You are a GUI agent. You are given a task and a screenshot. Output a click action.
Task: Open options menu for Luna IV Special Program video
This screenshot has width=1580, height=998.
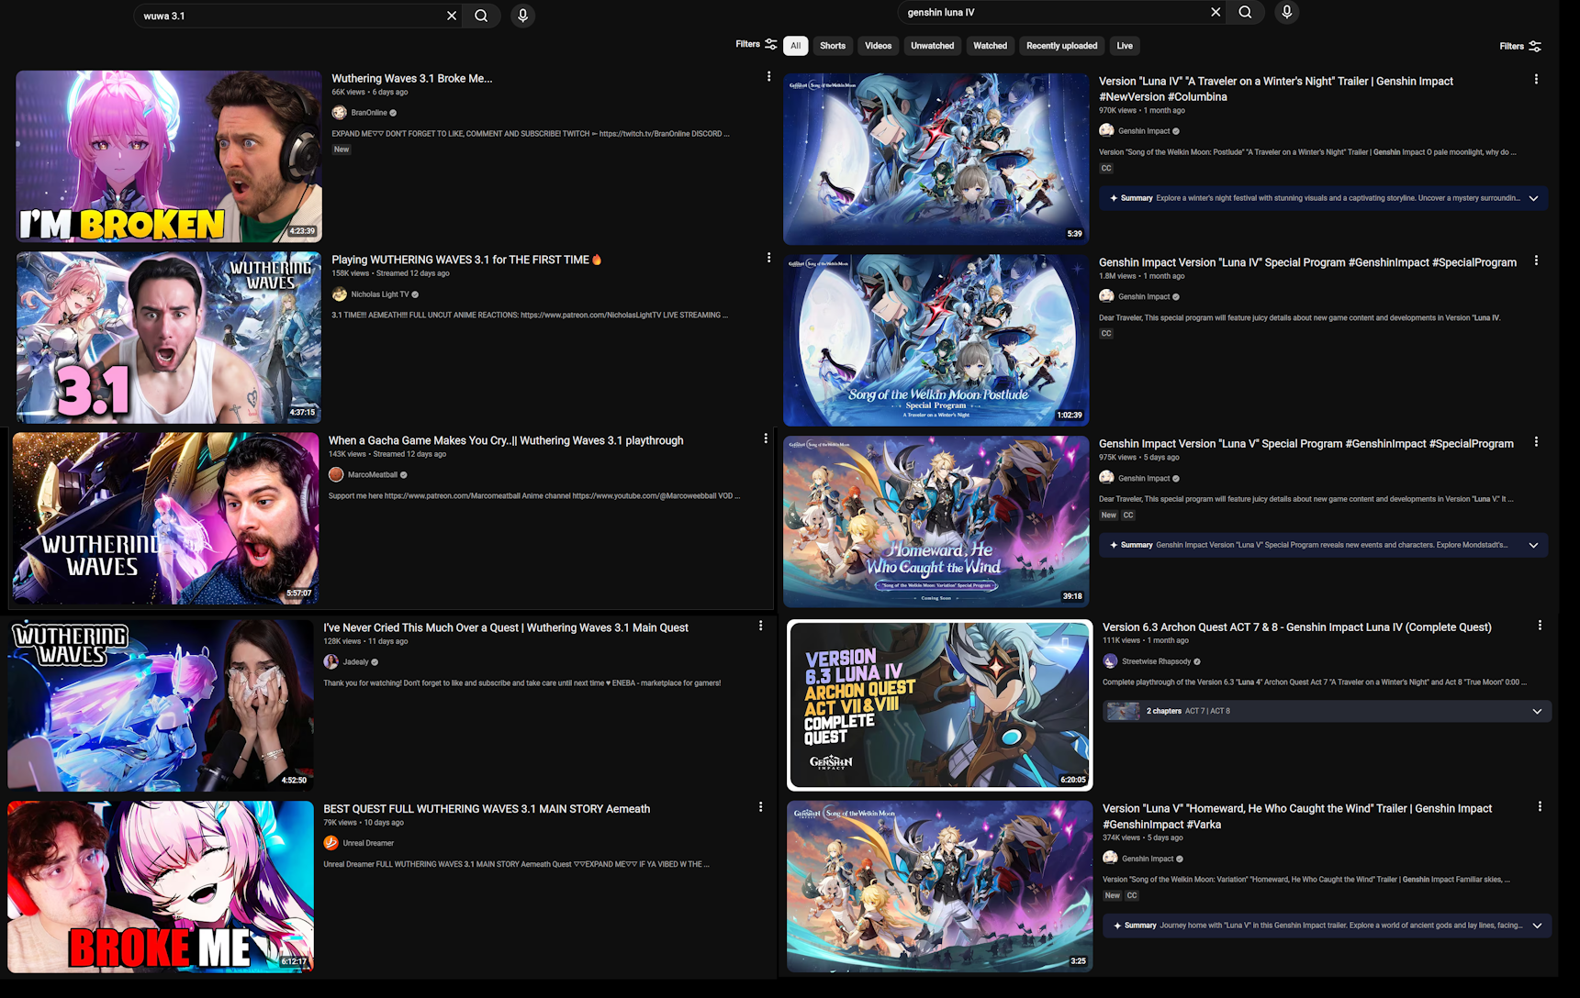(1536, 261)
